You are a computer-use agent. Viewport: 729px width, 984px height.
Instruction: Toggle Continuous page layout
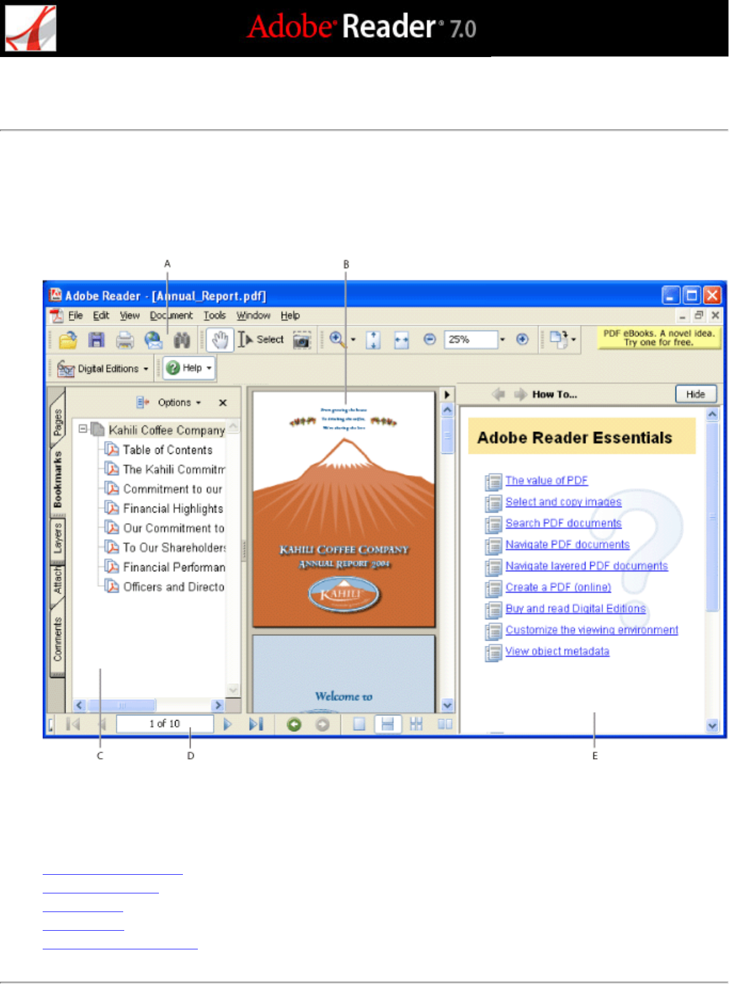click(x=388, y=724)
